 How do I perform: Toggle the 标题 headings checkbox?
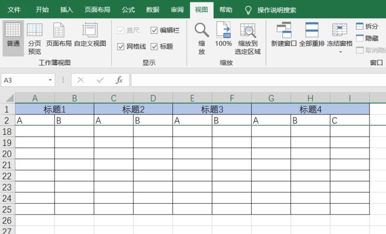(154, 46)
